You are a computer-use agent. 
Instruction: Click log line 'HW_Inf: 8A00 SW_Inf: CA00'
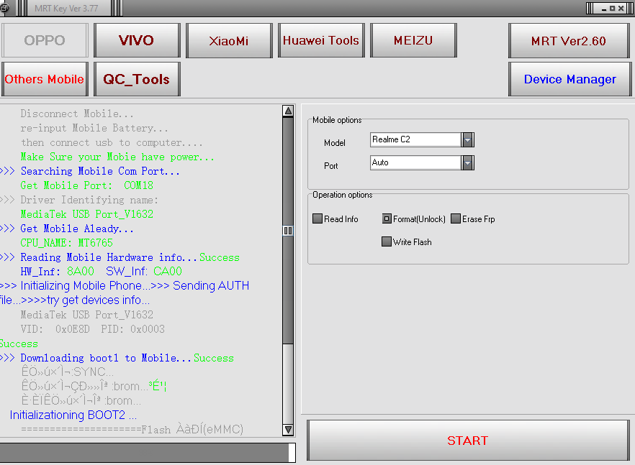coord(102,272)
